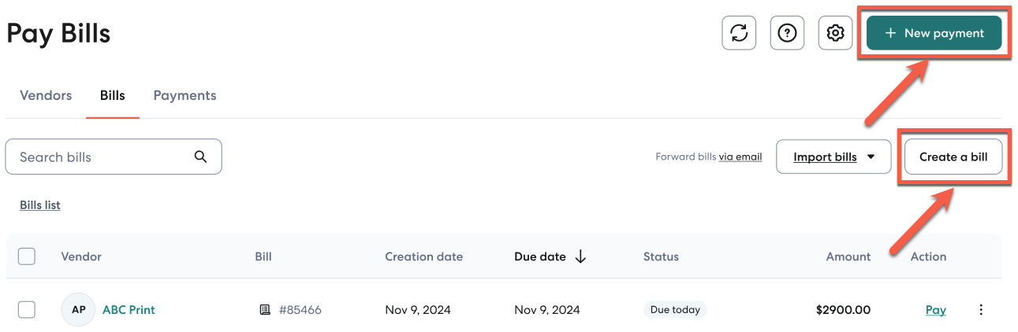Open the via email link
This screenshot has height=332, width=1018.
[740, 157]
